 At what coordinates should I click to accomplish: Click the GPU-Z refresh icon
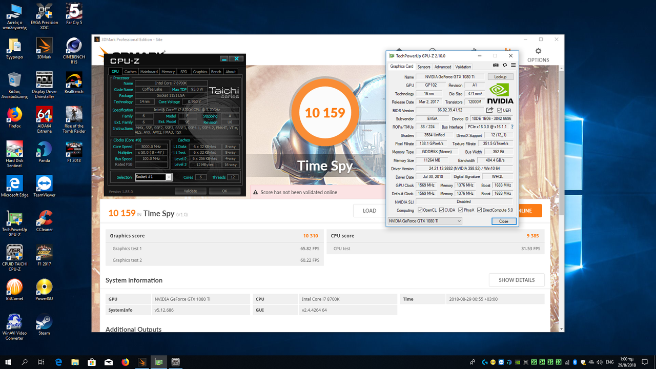point(505,66)
